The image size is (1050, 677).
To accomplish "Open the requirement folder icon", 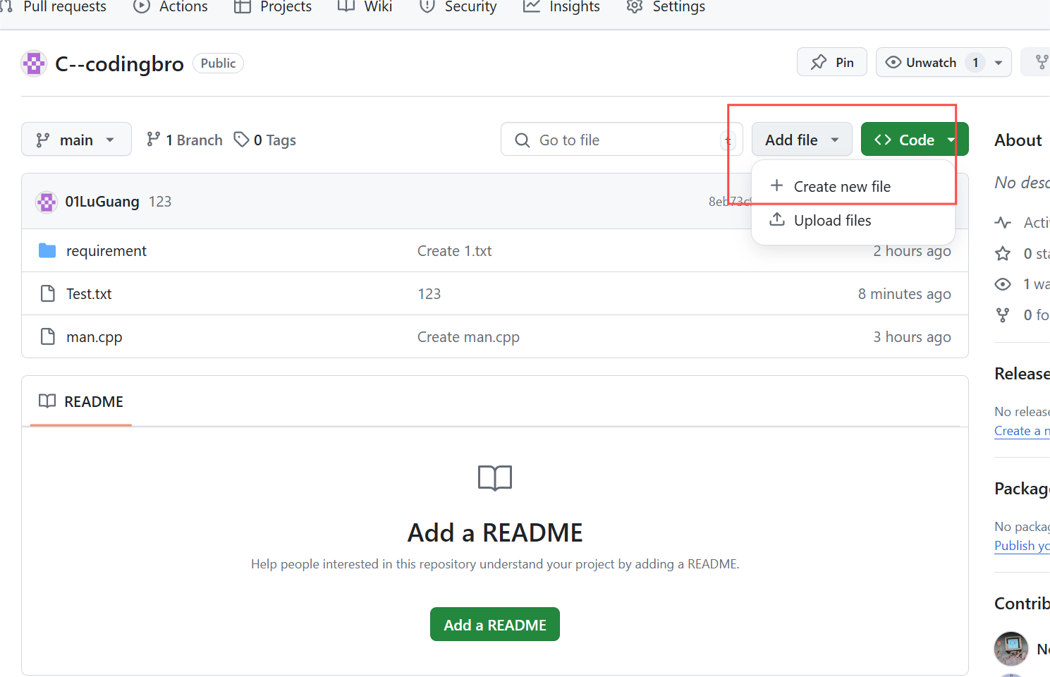I will (47, 250).
